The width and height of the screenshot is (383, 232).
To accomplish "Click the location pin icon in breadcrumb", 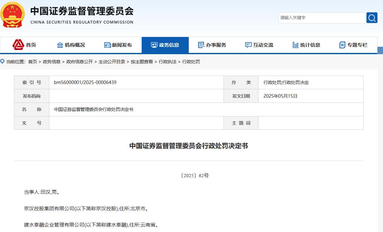I will point(3,61).
